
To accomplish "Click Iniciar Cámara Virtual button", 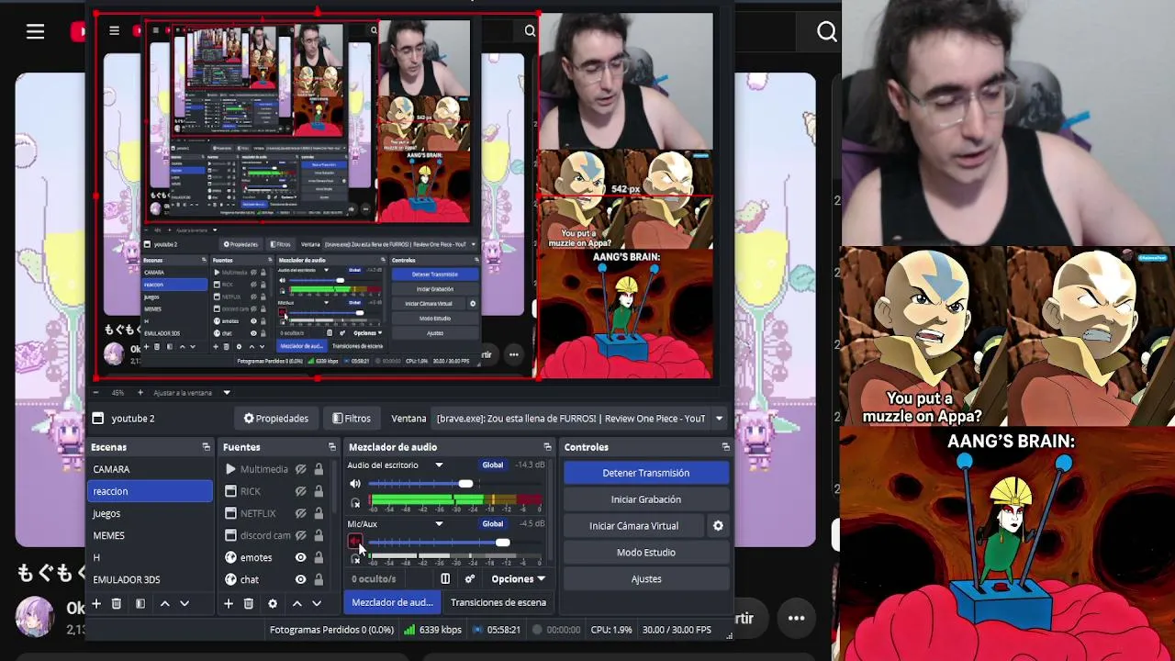I will point(634,526).
